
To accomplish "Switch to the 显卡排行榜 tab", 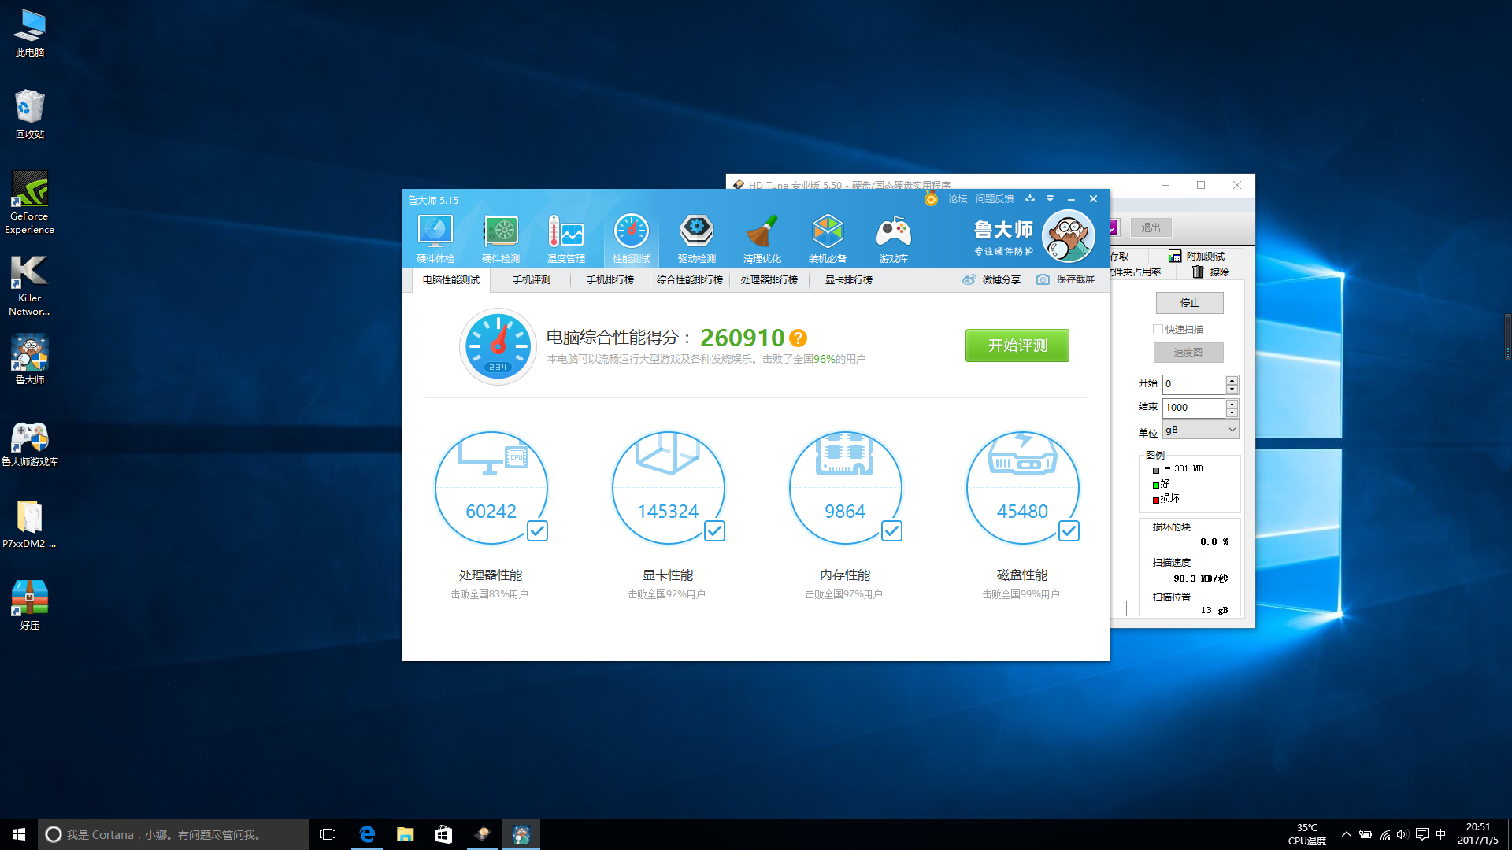I will click(x=849, y=280).
